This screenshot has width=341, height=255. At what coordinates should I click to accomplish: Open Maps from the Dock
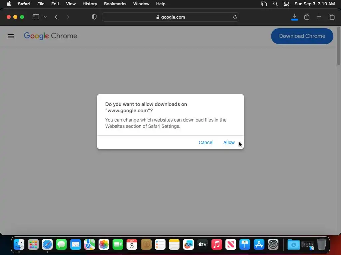pyautogui.click(x=90, y=244)
